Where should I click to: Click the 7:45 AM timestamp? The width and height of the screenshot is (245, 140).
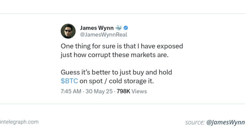pyautogui.click(x=71, y=91)
